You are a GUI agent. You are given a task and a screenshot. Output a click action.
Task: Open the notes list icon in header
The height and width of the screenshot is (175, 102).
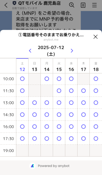coord(83,5)
